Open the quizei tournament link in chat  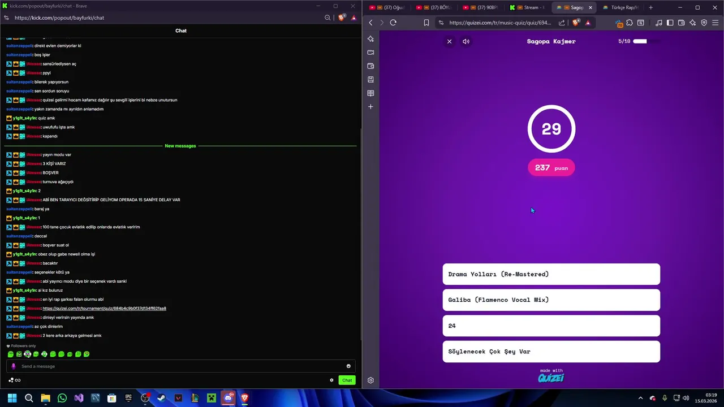tap(104, 309)
